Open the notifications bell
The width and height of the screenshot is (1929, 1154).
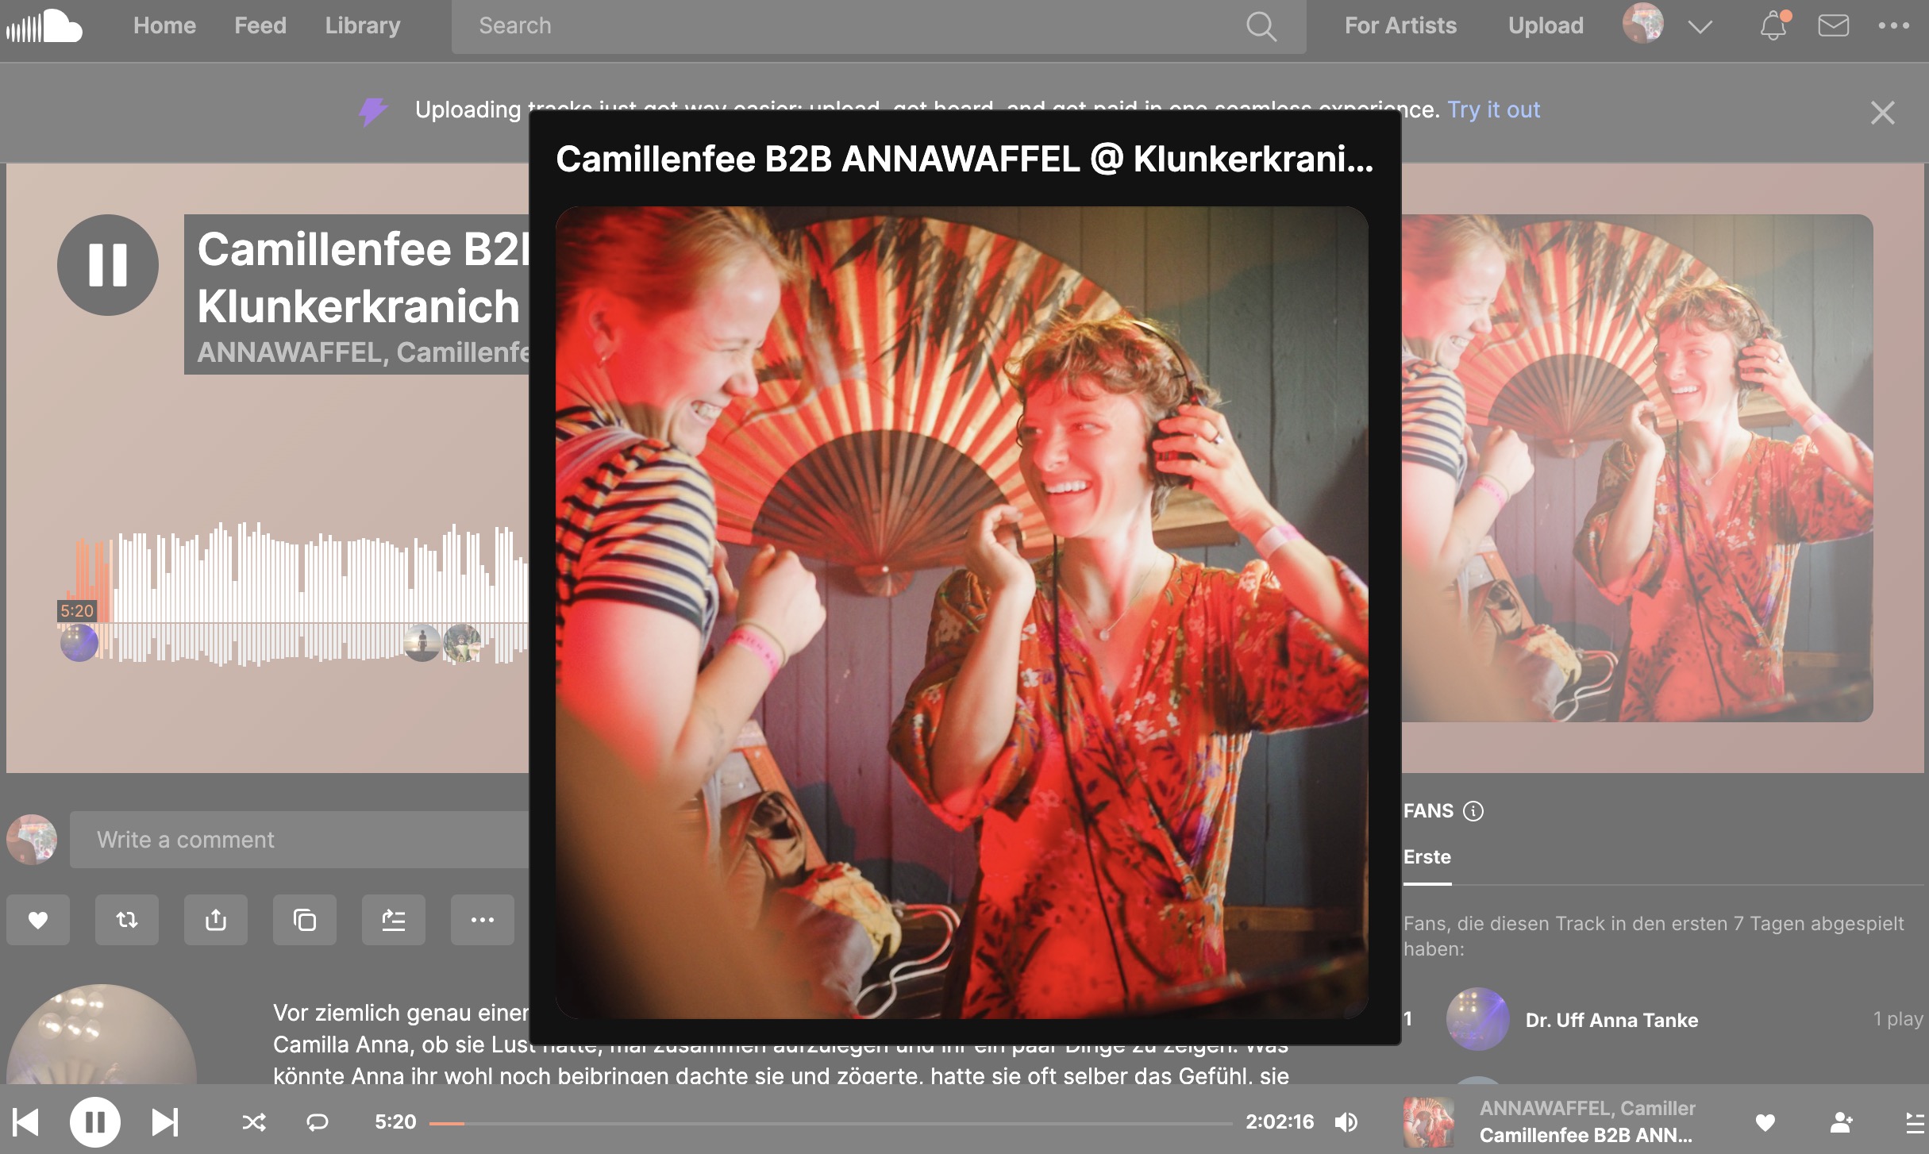point(1773,25)
